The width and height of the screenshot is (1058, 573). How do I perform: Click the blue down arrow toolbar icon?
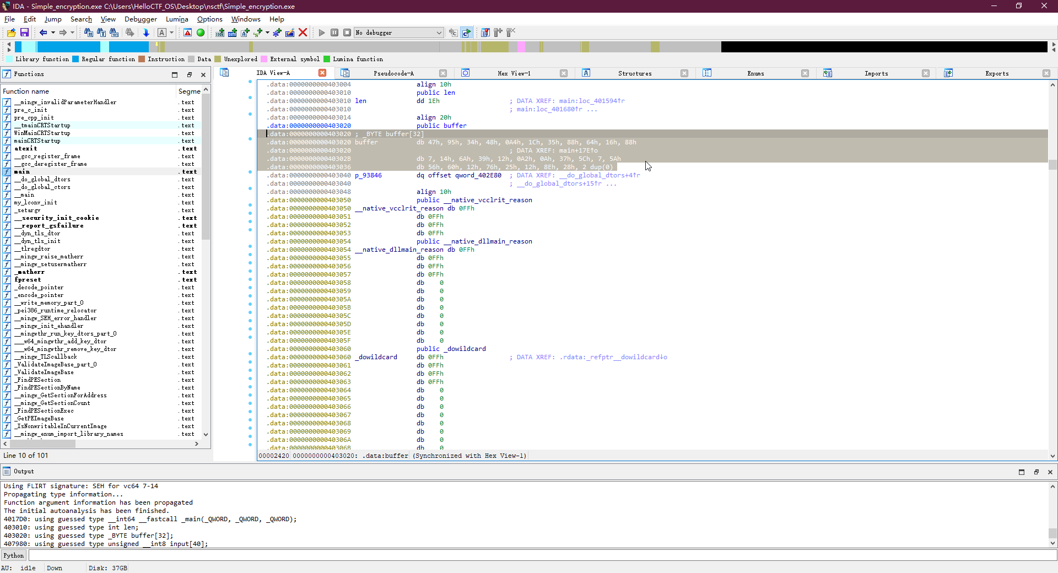146,33
